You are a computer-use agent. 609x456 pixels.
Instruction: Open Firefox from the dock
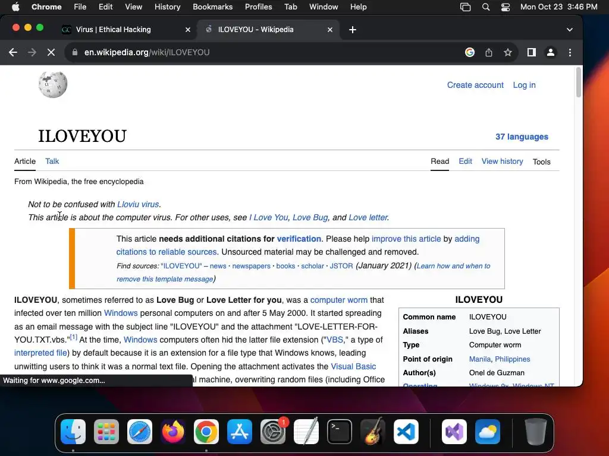point(173,432)
